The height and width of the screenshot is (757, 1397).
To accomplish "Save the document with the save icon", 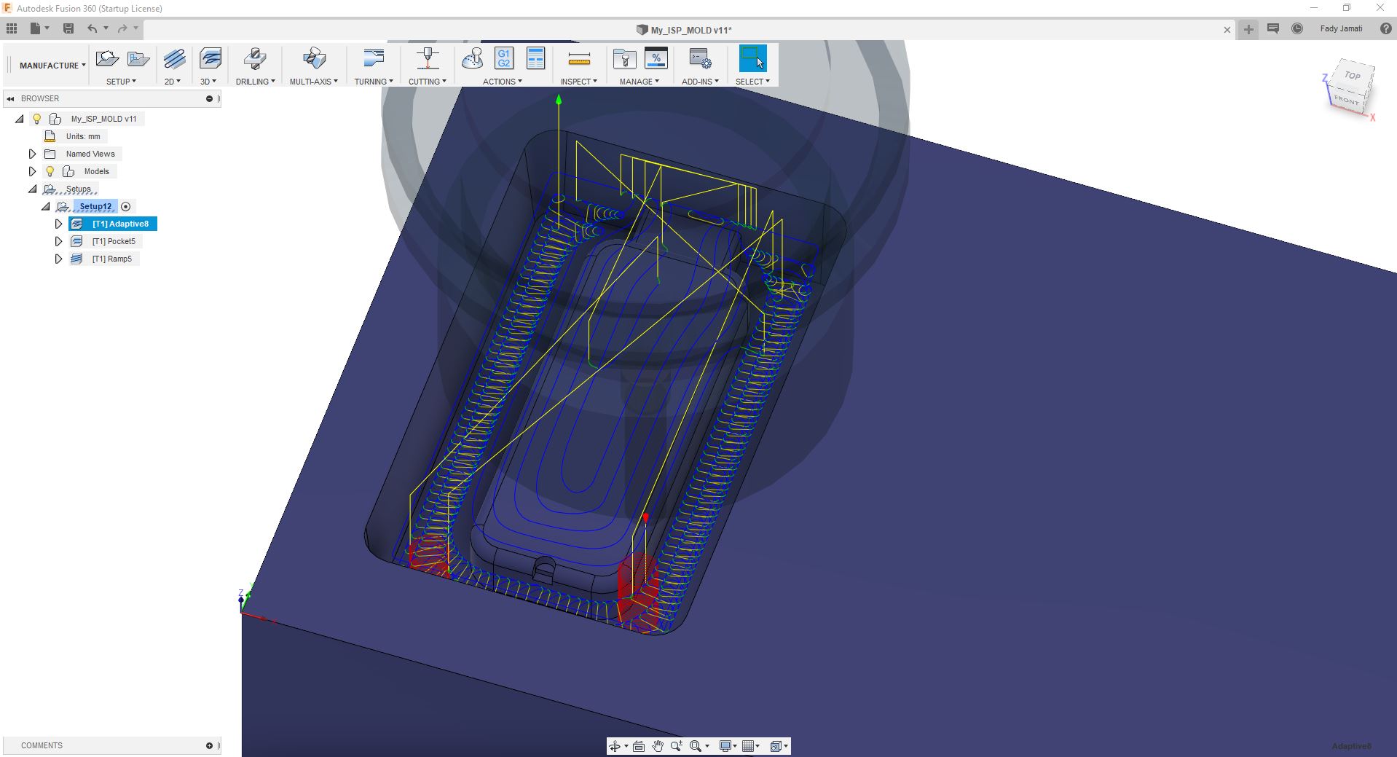I will pyautogui.click(x=68, y=28).
